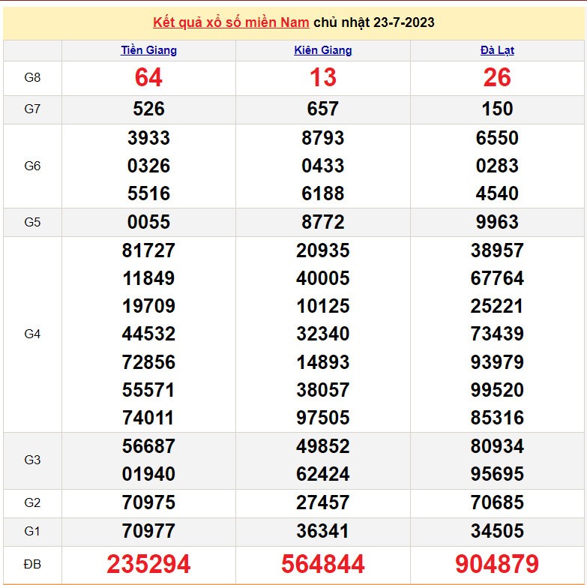Click Đà Lạt special prize 904879

click(x=497, y=564)
